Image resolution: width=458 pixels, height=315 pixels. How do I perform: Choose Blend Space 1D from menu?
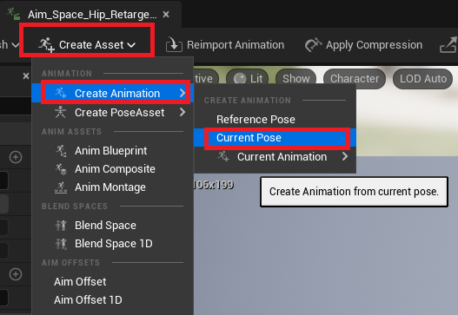pos(112,244)
